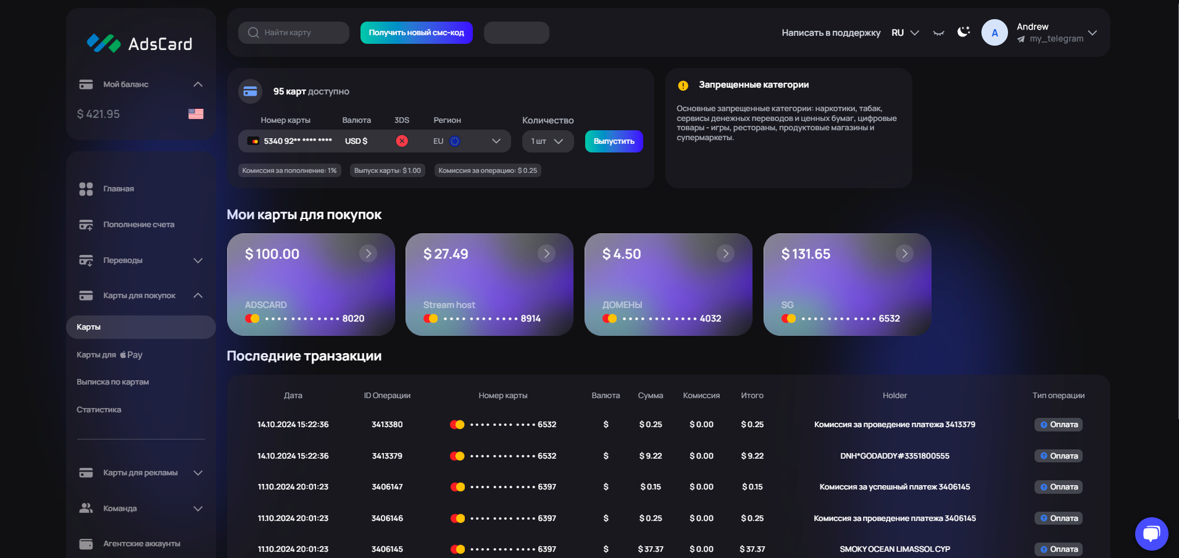The width and height of the screenshot is (1179, 558).
Task: Open the card quantity 1 шт dropdown
Action: (547, 141)
